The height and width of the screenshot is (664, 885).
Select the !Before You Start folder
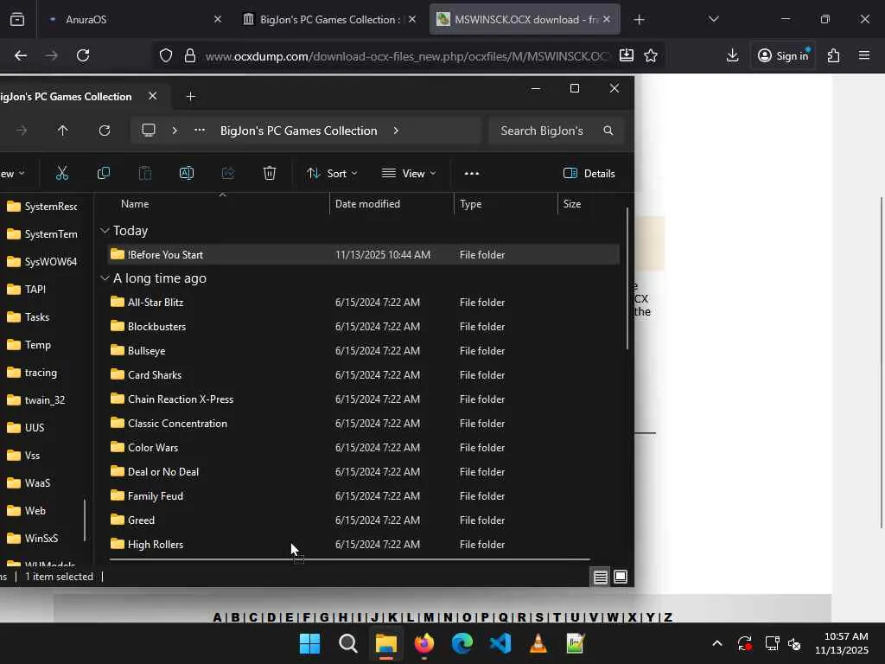point(364,255)
